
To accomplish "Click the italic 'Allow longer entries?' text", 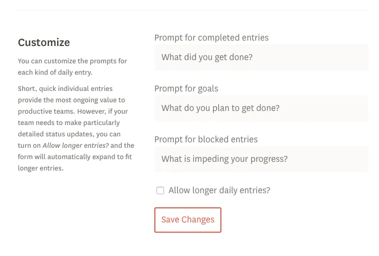I will pyautogui.click(x=76, y=146).
